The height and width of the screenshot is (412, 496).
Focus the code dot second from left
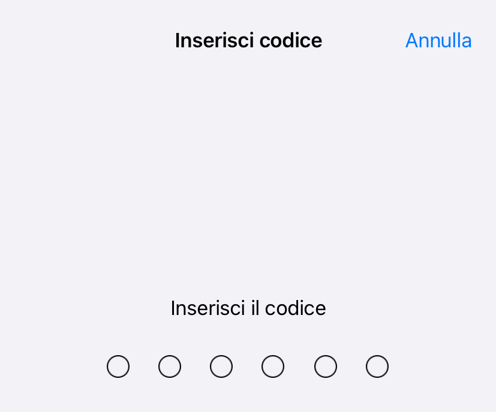coord(170,366)
